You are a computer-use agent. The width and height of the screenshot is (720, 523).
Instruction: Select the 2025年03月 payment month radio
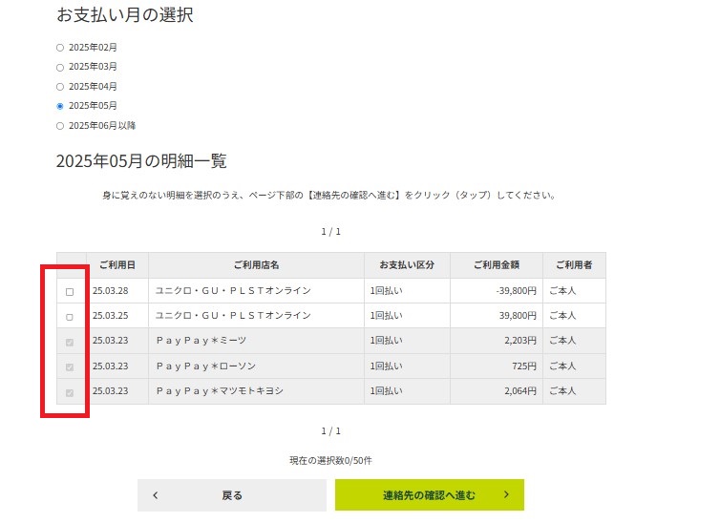coord(60,68)
